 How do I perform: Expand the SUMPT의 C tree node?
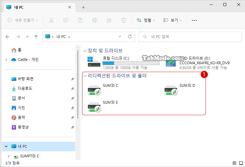point(8,156)
